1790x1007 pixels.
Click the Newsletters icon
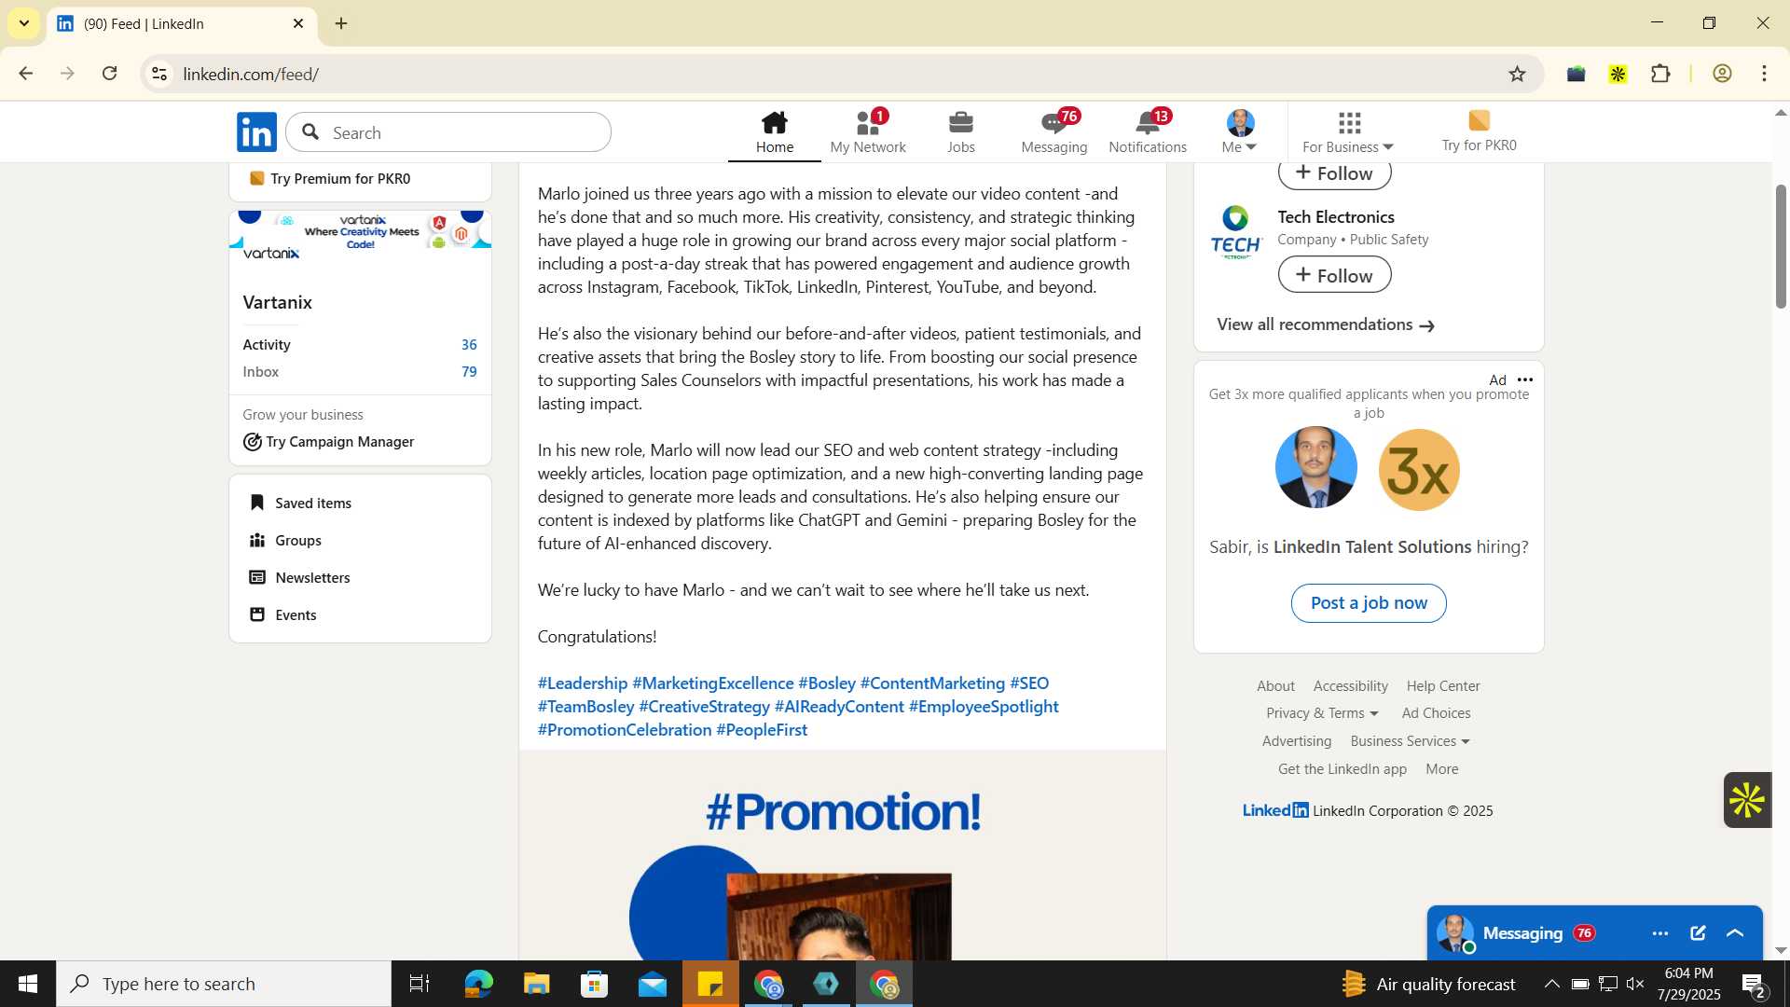(x=257, y=577)
